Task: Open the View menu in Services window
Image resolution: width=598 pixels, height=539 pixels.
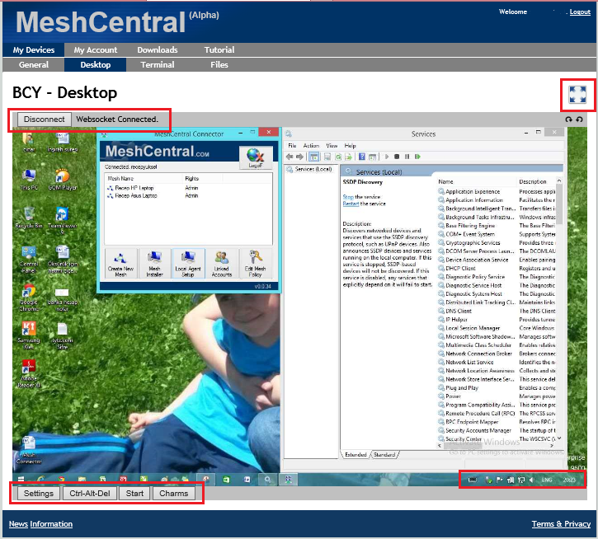Action: click(332, 146)
